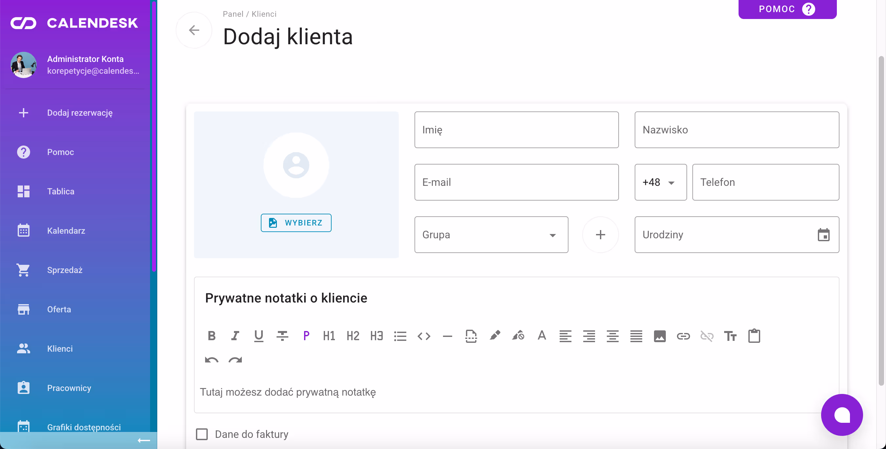Open the Urodziny date picker

tap(824, 235)
